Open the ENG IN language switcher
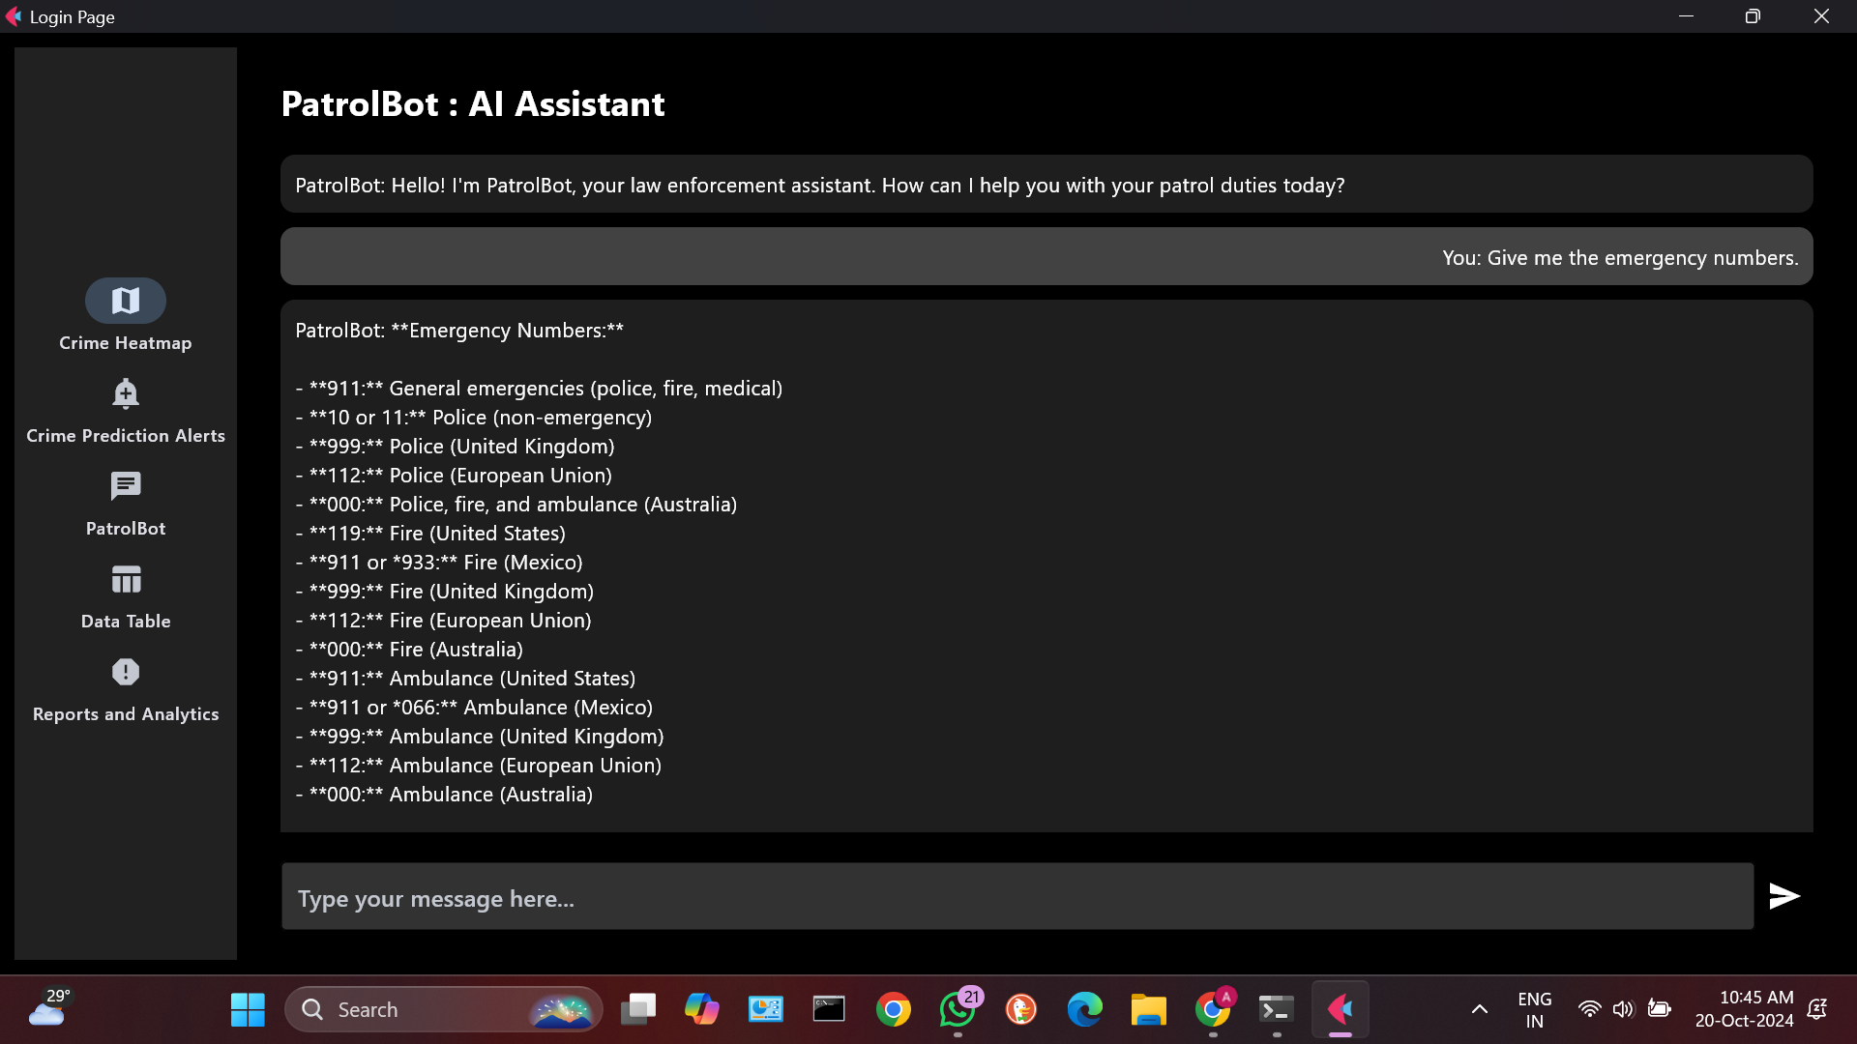 1534,1010
